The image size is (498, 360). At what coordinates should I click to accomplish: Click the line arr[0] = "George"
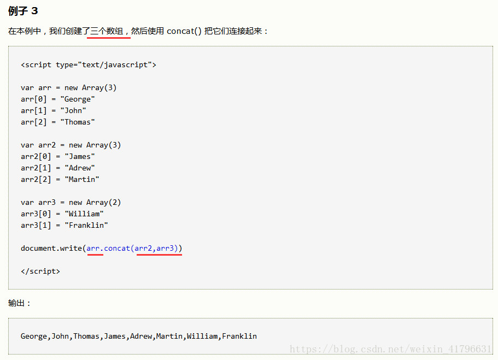pyautogui.click(x=58, y=99)
